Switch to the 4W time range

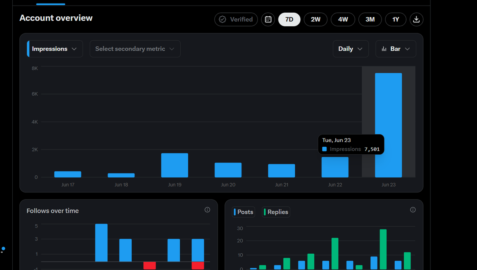coord(343,19)
